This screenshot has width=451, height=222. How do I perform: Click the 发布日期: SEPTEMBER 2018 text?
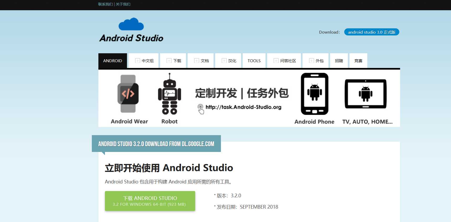pyautogui.click(x=247, y=207)
